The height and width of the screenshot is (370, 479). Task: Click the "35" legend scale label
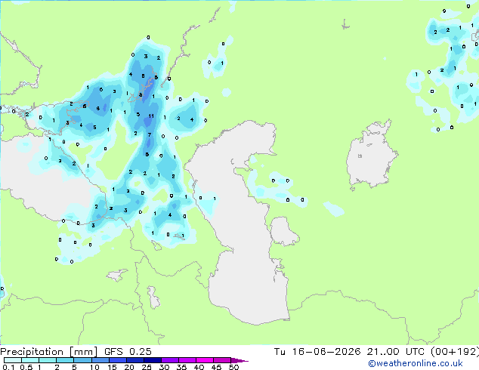coord(181,367)
